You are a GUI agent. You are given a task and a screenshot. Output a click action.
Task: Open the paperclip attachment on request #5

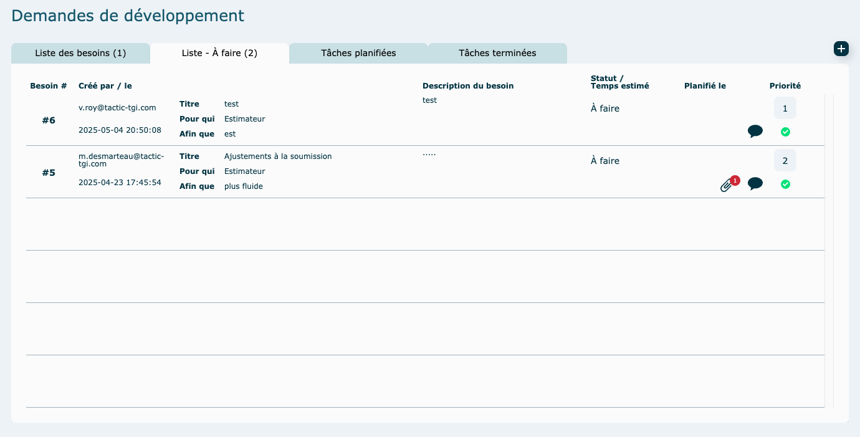pos(727,185)
